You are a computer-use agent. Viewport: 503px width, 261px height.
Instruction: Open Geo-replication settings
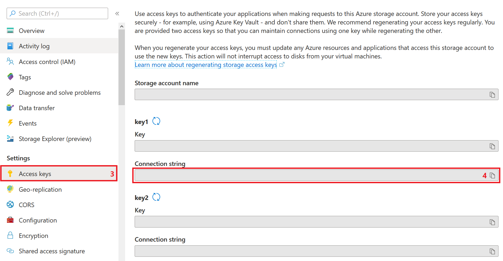pos(59,189)
